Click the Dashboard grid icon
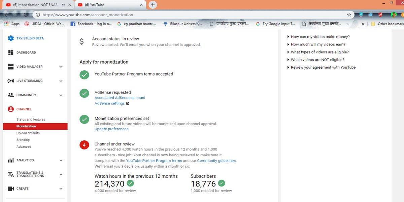 click(x=11, y=53)
